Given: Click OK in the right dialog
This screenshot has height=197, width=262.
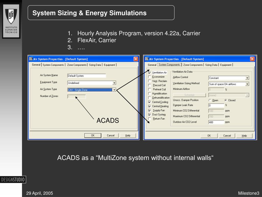Looking at the screenshot, I should click(x=209, y=135).
